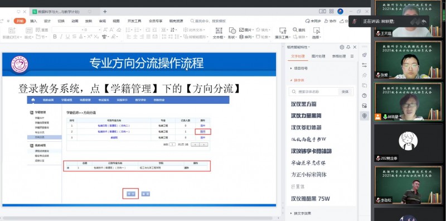Viewport: 446px width, 221px height.
Task: Click the rocket icon in right sidebar
Action: [365, 55]
